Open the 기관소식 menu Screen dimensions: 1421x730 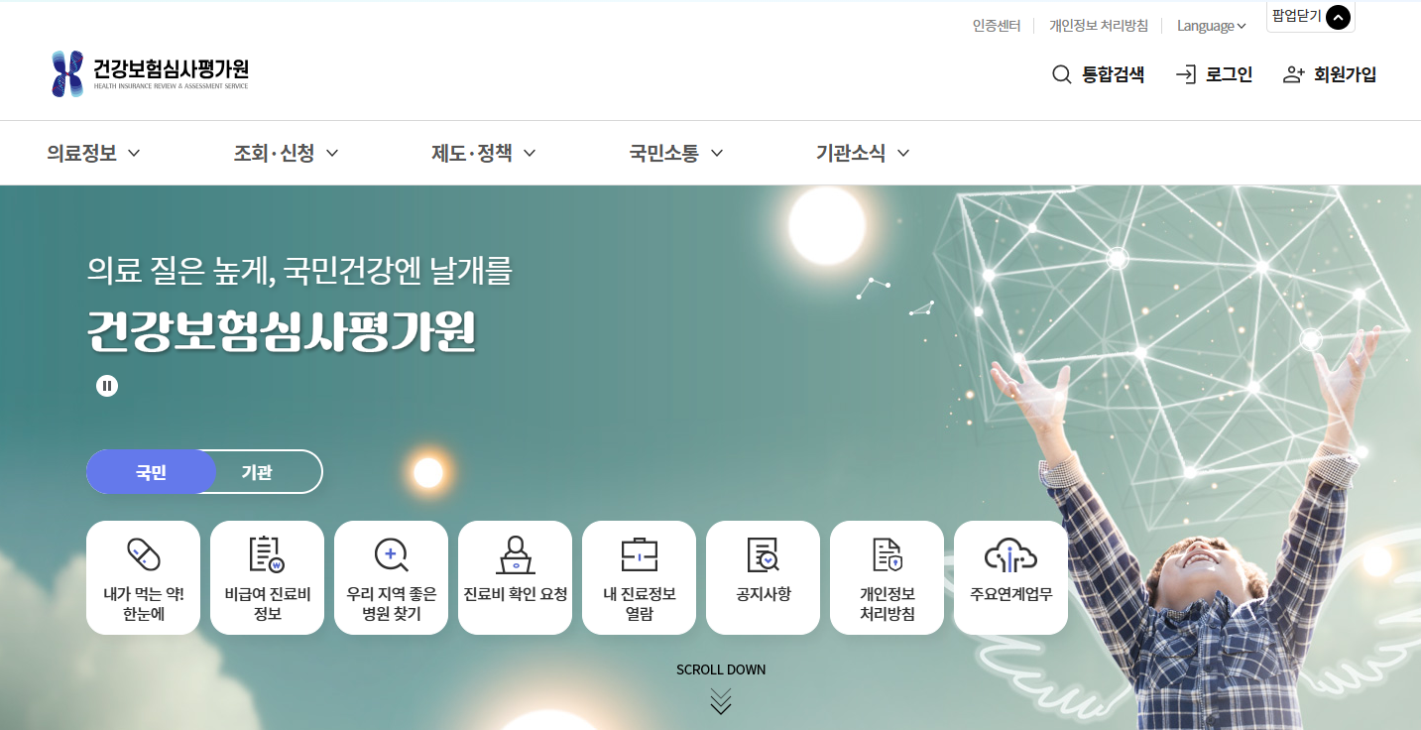851,153
